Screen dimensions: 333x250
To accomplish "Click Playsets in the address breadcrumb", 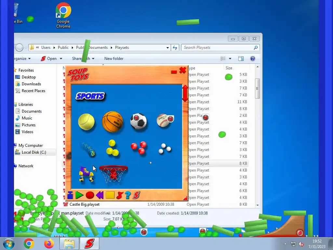I will (x=122, y=48).
